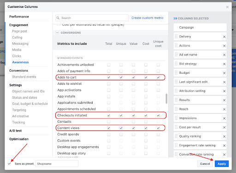Open the Engagement category
This screenshot has width=236, height=173.
click(18, 25)
